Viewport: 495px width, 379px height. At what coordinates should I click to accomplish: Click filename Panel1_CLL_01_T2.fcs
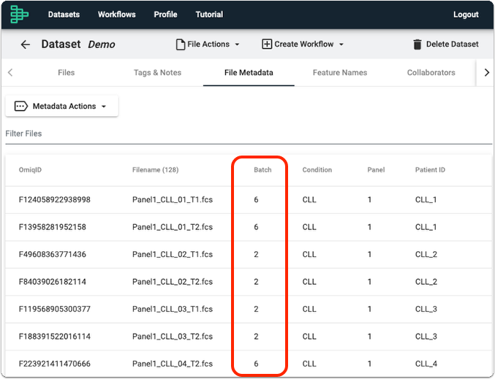coord(173,227)
